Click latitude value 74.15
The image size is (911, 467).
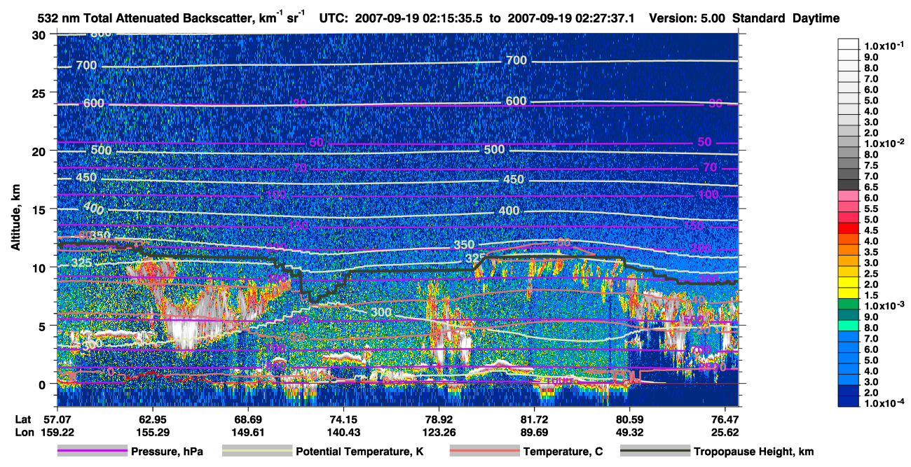click(x=343, y=419)
